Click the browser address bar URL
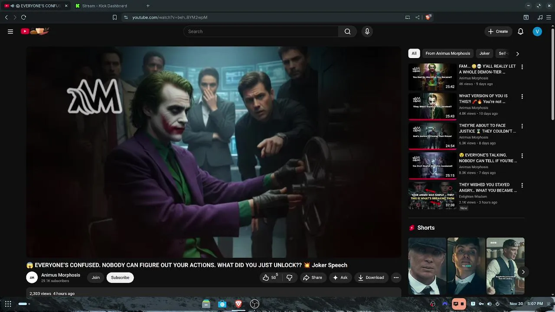 [x=170, y=17]
